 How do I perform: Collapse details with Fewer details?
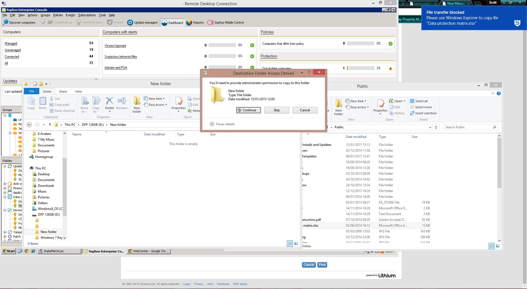(x=222, y=124)
